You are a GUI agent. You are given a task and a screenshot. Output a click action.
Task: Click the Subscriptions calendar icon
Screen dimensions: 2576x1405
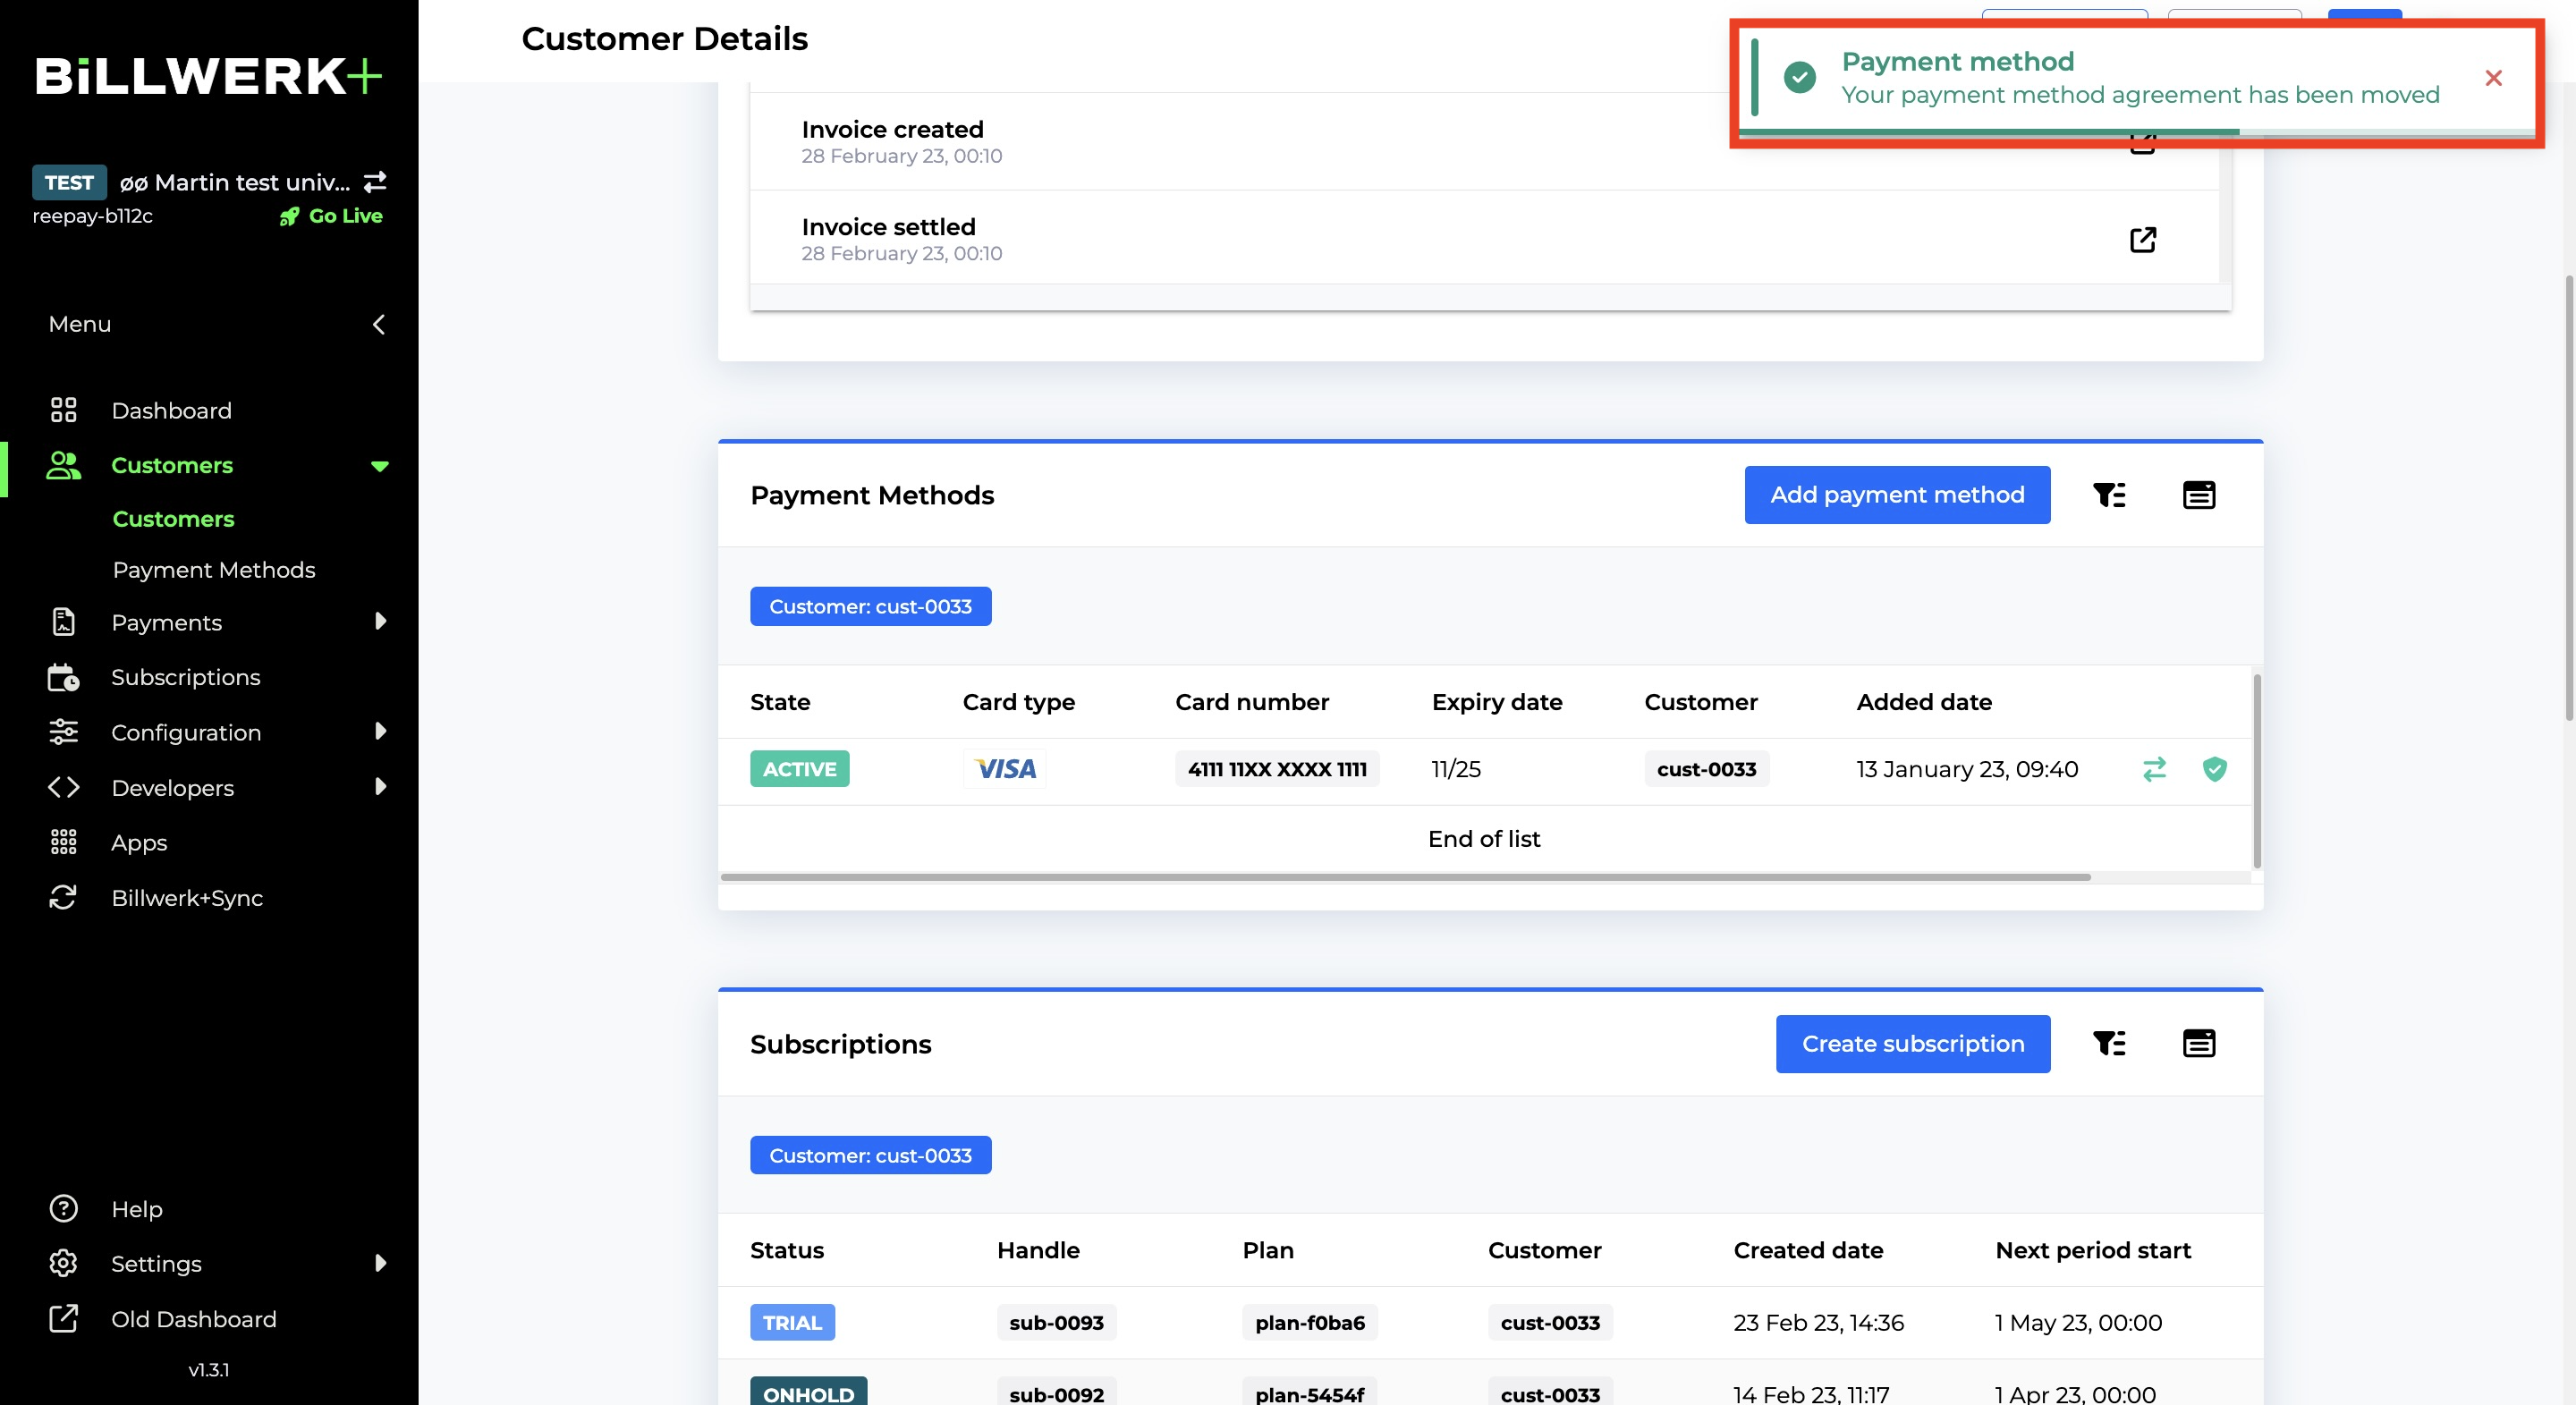point(64,677)
